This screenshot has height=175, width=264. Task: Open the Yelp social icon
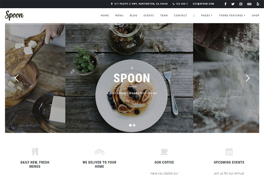click(x=258, y=4)
